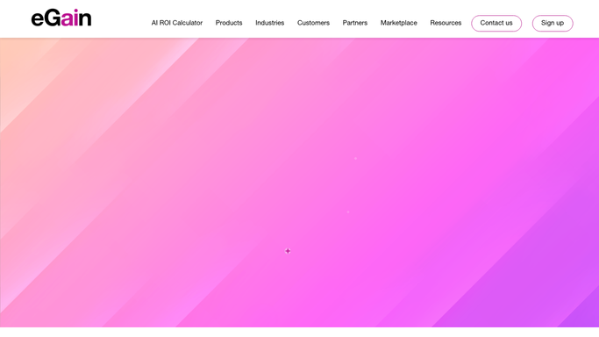Open the Resources menu
The height and width of the screenshot is (337, 599).
coord(446,23)
